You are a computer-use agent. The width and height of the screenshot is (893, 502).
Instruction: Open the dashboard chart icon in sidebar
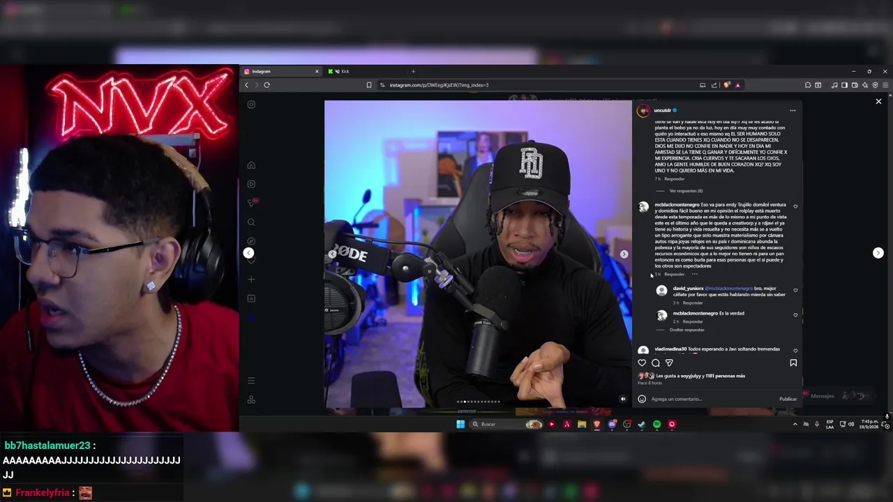click(x=251, y=298)
